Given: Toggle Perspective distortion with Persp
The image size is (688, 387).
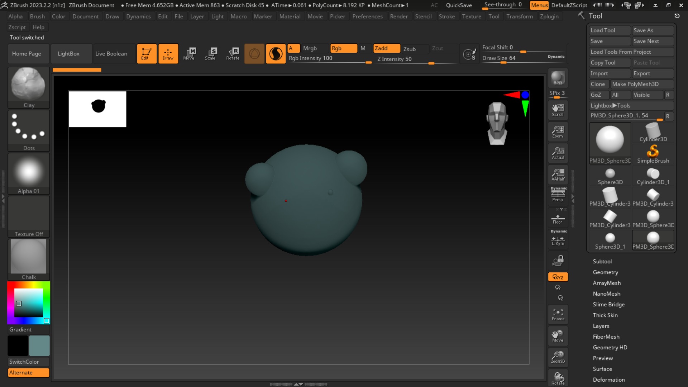Looking at the screenshot, I should 558,196.
